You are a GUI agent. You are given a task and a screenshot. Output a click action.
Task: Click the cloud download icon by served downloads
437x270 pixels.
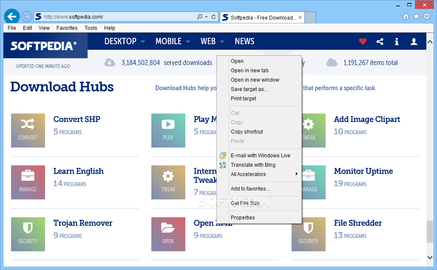point(110,63)
